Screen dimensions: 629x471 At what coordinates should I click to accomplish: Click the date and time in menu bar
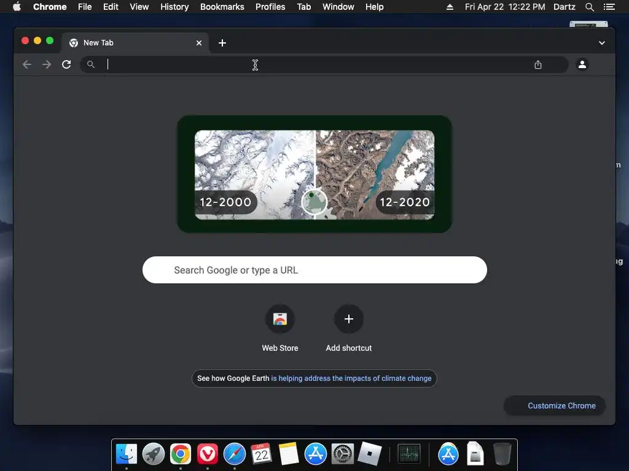coord(505,7)
